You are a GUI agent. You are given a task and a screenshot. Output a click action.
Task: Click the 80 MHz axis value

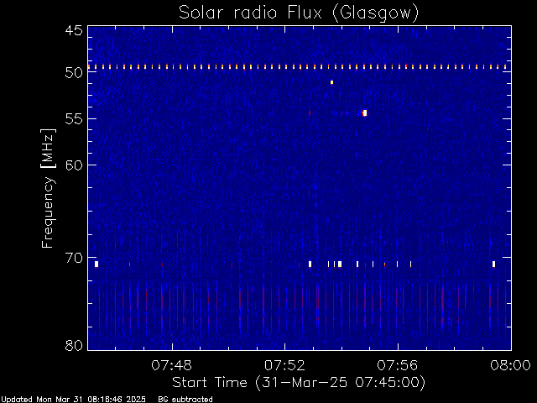74,345
